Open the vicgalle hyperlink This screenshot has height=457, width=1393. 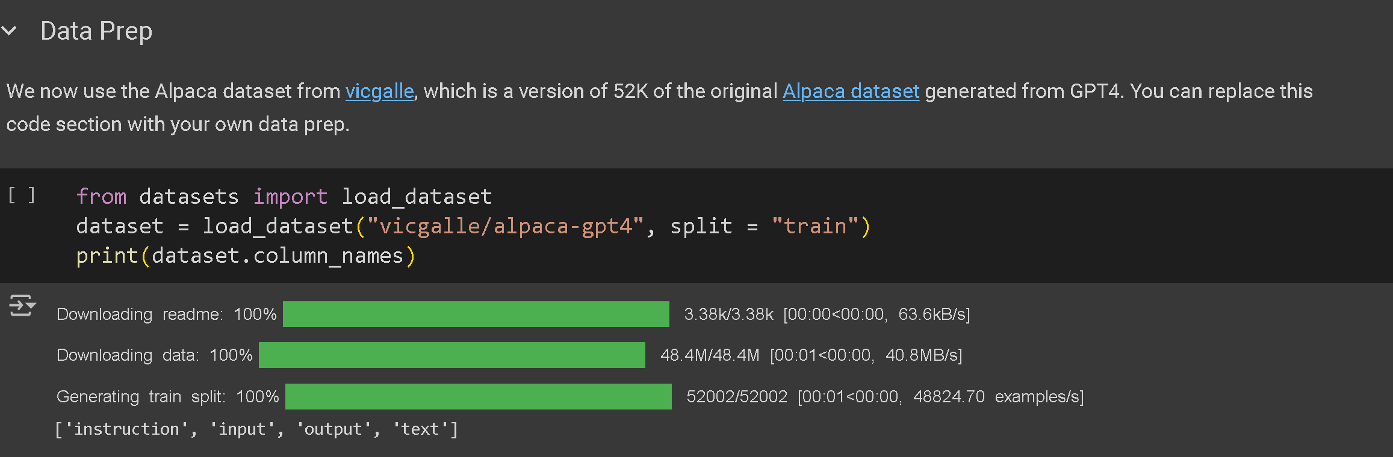point(379,91)
